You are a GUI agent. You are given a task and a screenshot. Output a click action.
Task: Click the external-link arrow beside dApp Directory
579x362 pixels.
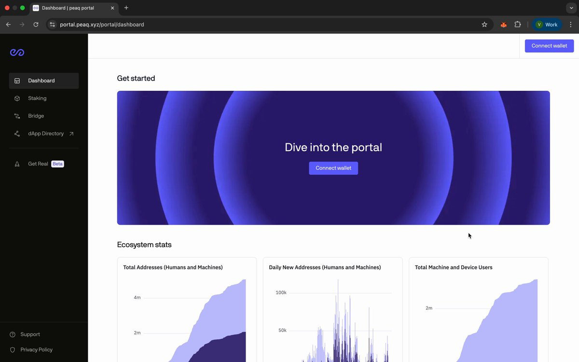[x=71, y=134]
